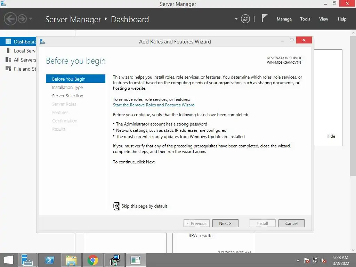Screen dimensions: 356x267
Task: Click the greyed-out Install button
Action: click(x=262, y=224)
